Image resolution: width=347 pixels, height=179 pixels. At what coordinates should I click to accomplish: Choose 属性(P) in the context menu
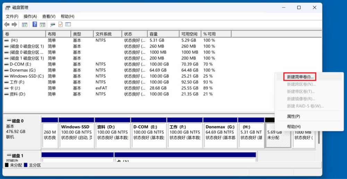(294, 116)
